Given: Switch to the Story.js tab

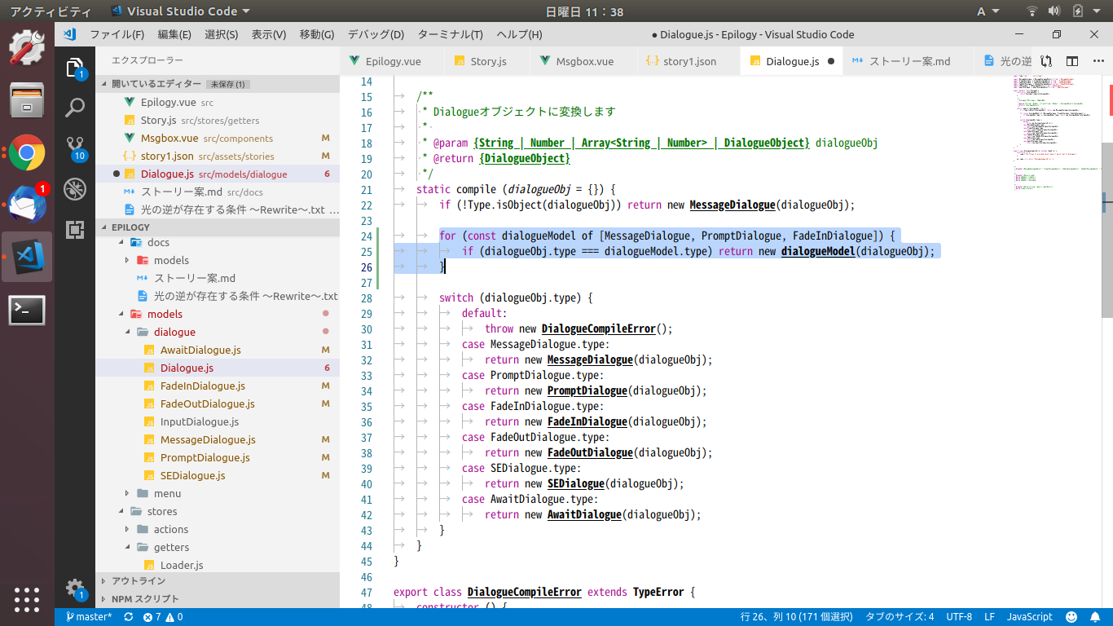Looking at the screenshot, I should click(488, 61).
